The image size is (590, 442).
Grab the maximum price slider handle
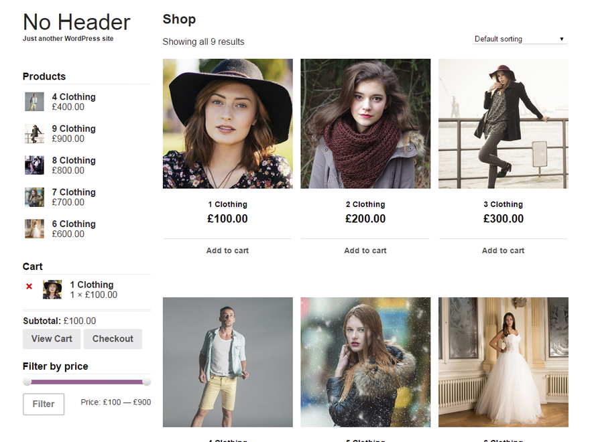click(146, 382)
